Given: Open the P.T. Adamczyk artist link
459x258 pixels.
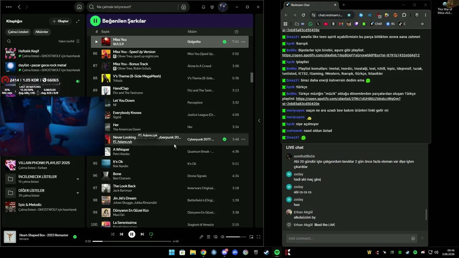Looking at the screenshot, I should point(122,142).
